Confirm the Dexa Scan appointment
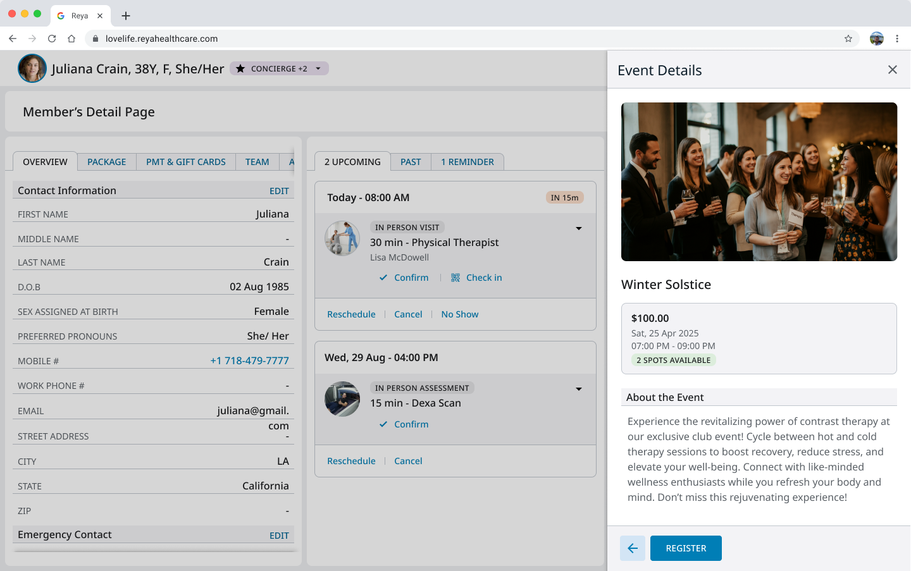The width and height of the screenshot is (911, 571). coord(404,424)
